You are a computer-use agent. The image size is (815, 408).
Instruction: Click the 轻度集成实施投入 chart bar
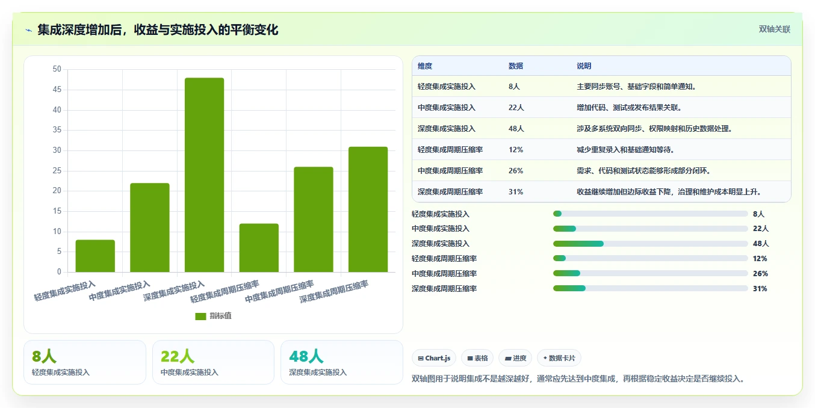95,256
